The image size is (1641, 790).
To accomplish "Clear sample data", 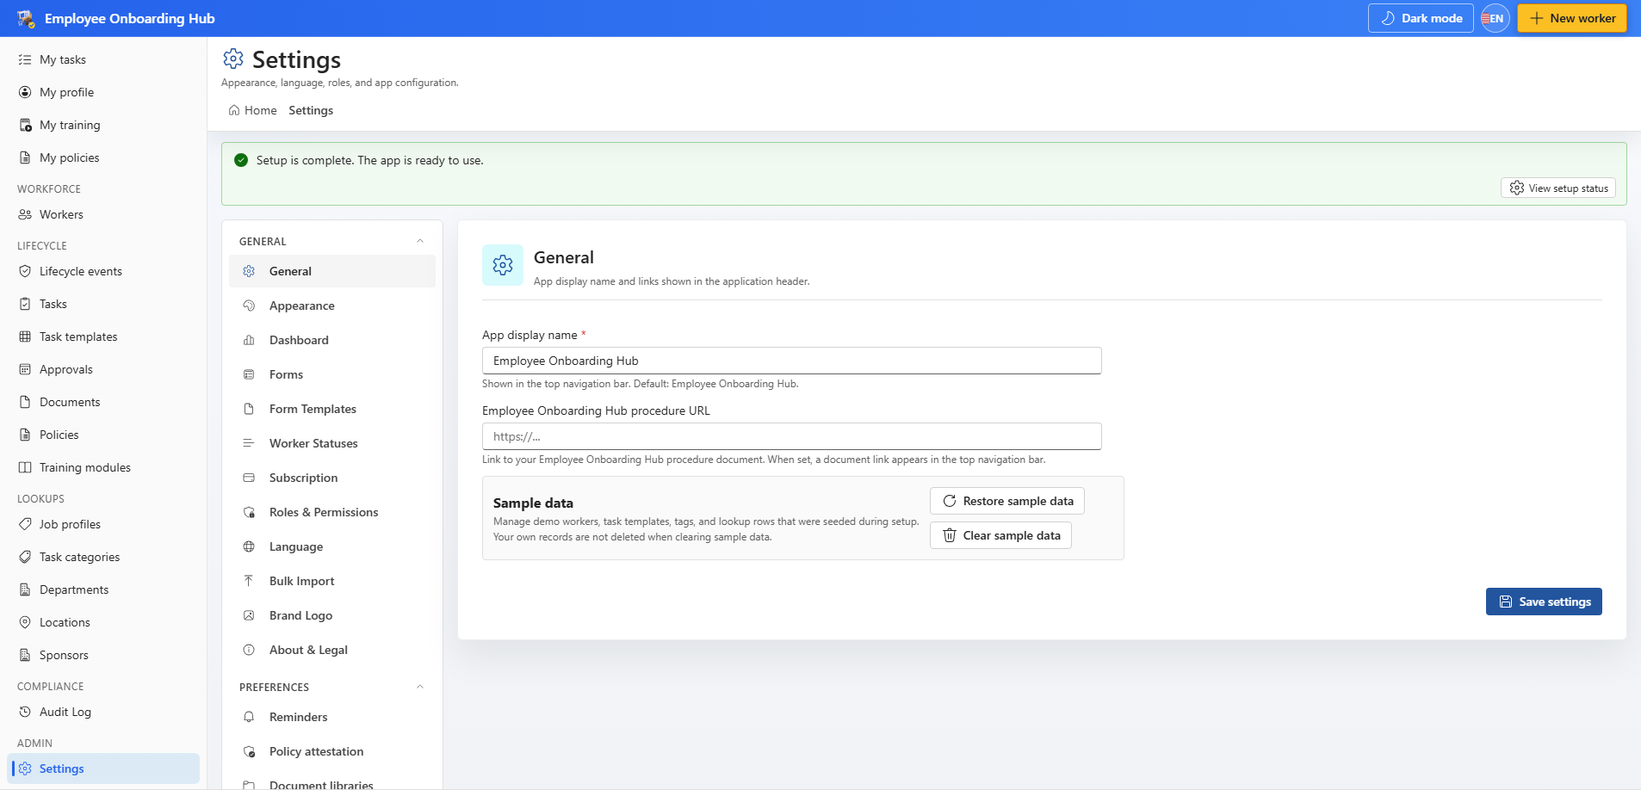I will click(x=1000, y=535).
